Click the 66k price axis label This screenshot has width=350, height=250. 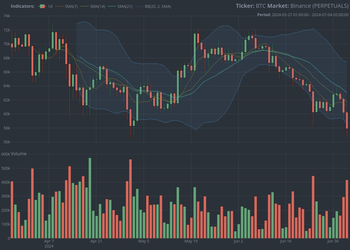pyautogui.click(x=7, y=72)
